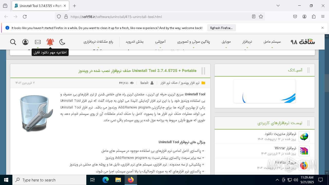The width and height of the screenshot is (329, 185).
Task: Click the yellow folder category icon
Action: (x=203, y=83)
